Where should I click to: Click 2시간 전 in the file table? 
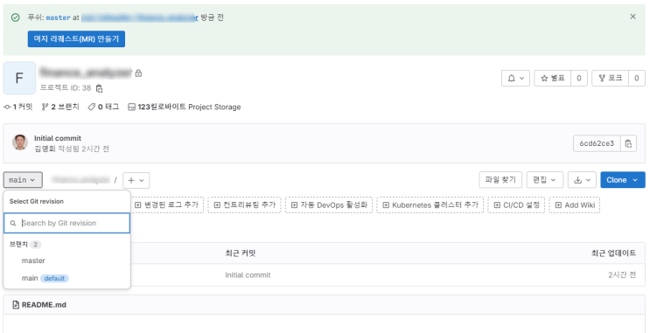coord(622,275)
